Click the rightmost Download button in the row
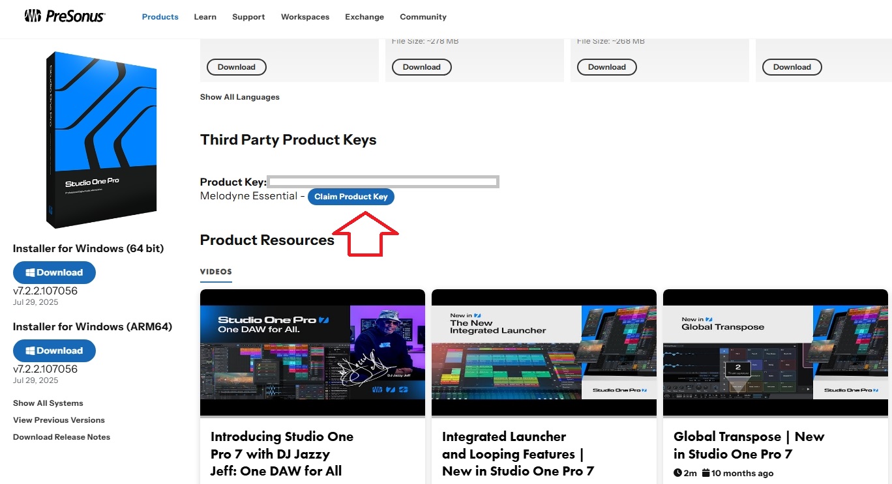 (792, 67)
